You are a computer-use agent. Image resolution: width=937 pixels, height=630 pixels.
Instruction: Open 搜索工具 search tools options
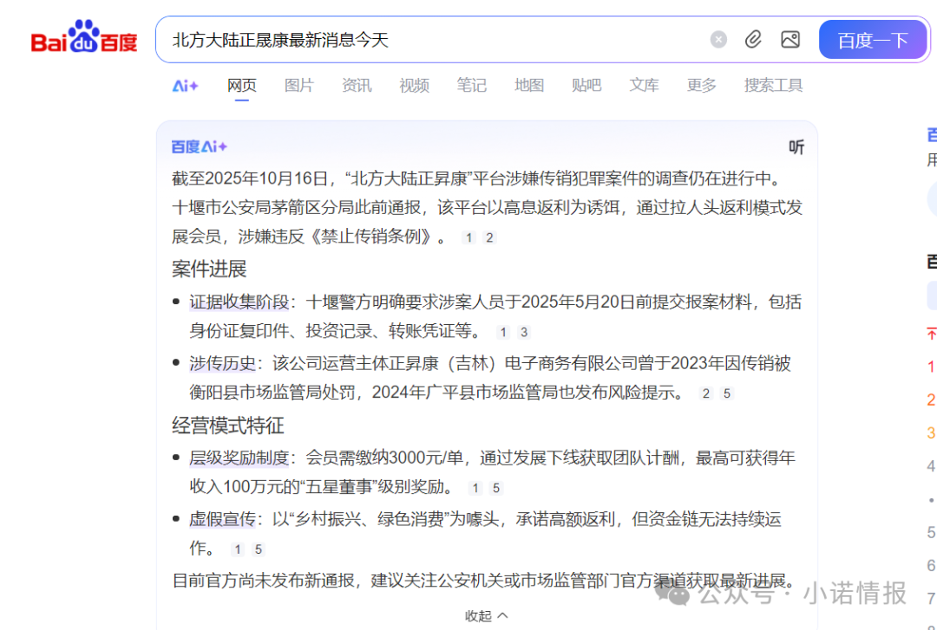pyautogui.click(x=772, y=85)
